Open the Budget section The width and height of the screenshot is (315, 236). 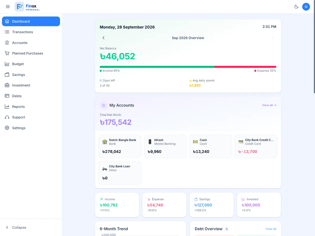(x=31, y=64)
